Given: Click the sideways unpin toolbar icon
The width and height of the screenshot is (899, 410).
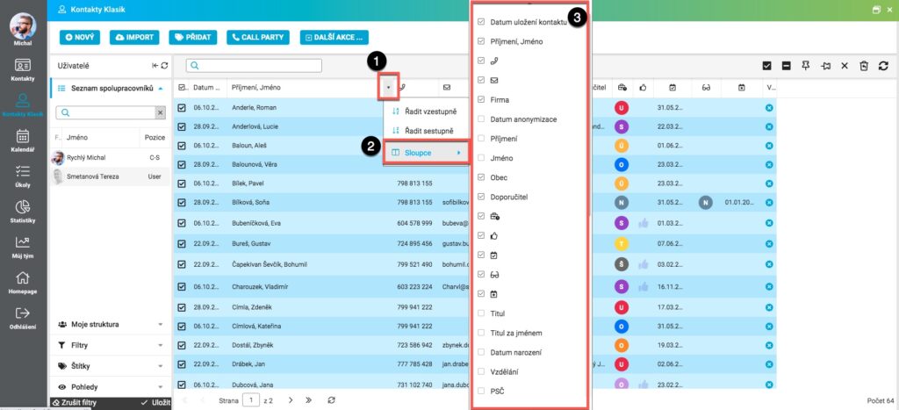Looking at the screenshot, I should (x=825, y=66).
